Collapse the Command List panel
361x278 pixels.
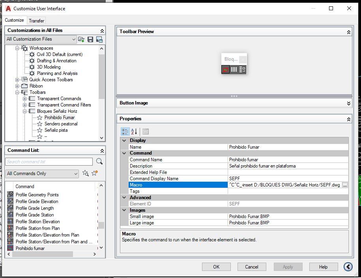pos(102,151)
